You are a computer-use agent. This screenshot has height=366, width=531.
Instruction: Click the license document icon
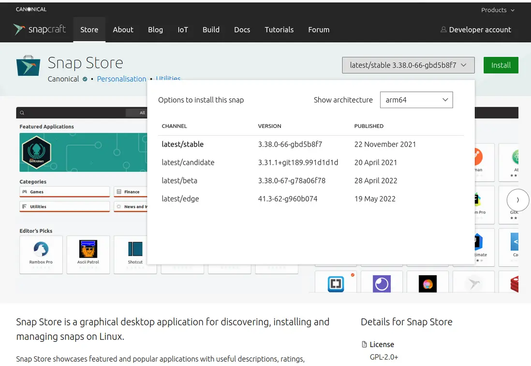tap(364, 344)
